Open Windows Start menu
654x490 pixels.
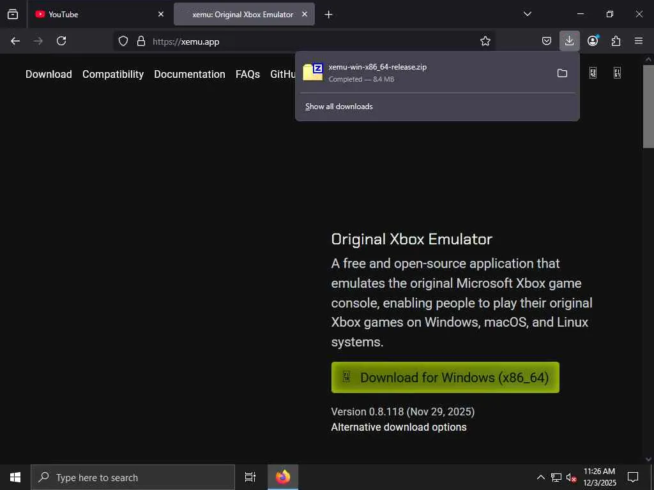(x=15, y=477)
